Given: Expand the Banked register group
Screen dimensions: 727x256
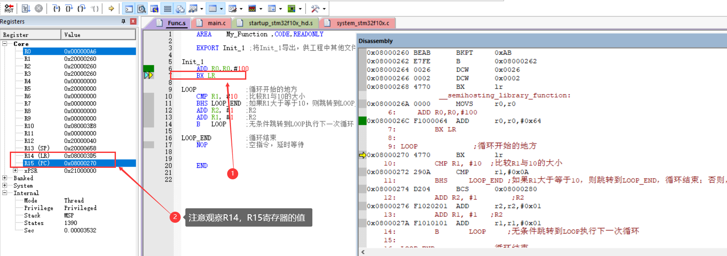Looking at the screenshot, I should pos(5,178).
